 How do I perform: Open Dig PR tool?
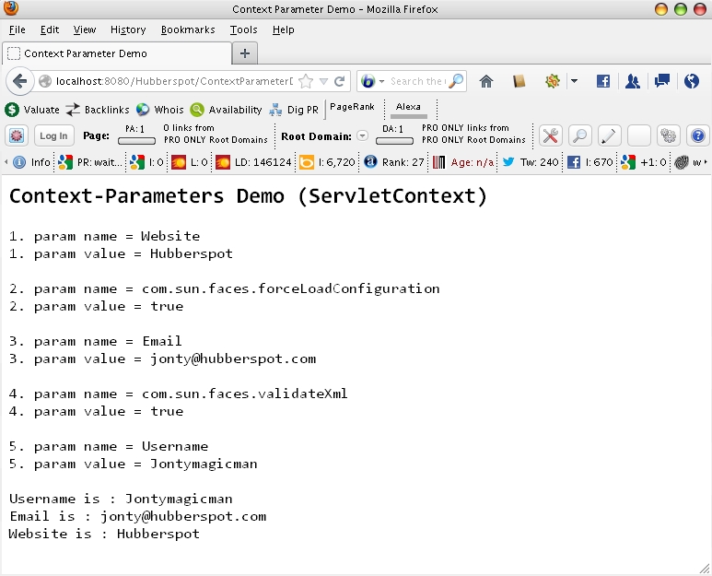[x=294, y=110]
